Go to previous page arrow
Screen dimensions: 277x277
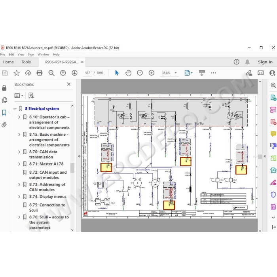(x=63, y=73)
